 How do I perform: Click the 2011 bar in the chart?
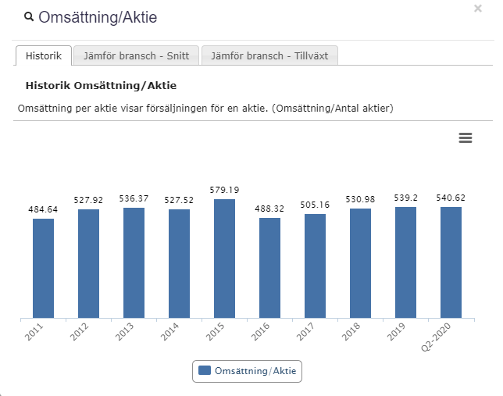44,268
